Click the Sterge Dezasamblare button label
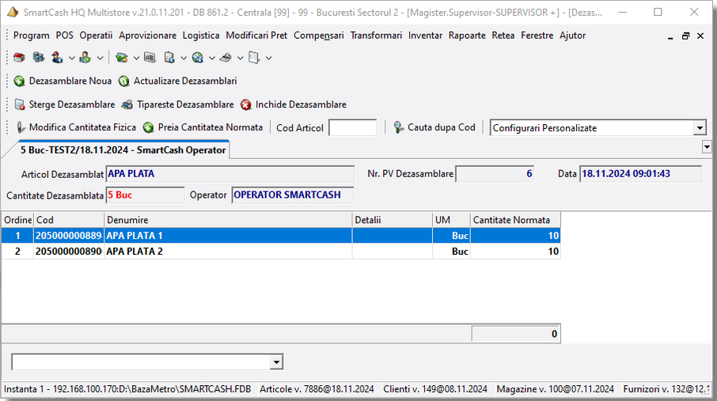Image resolution: width=717 pixels, height=401 pixels. 72,104
